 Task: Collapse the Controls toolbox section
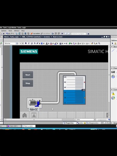point(112,89)
